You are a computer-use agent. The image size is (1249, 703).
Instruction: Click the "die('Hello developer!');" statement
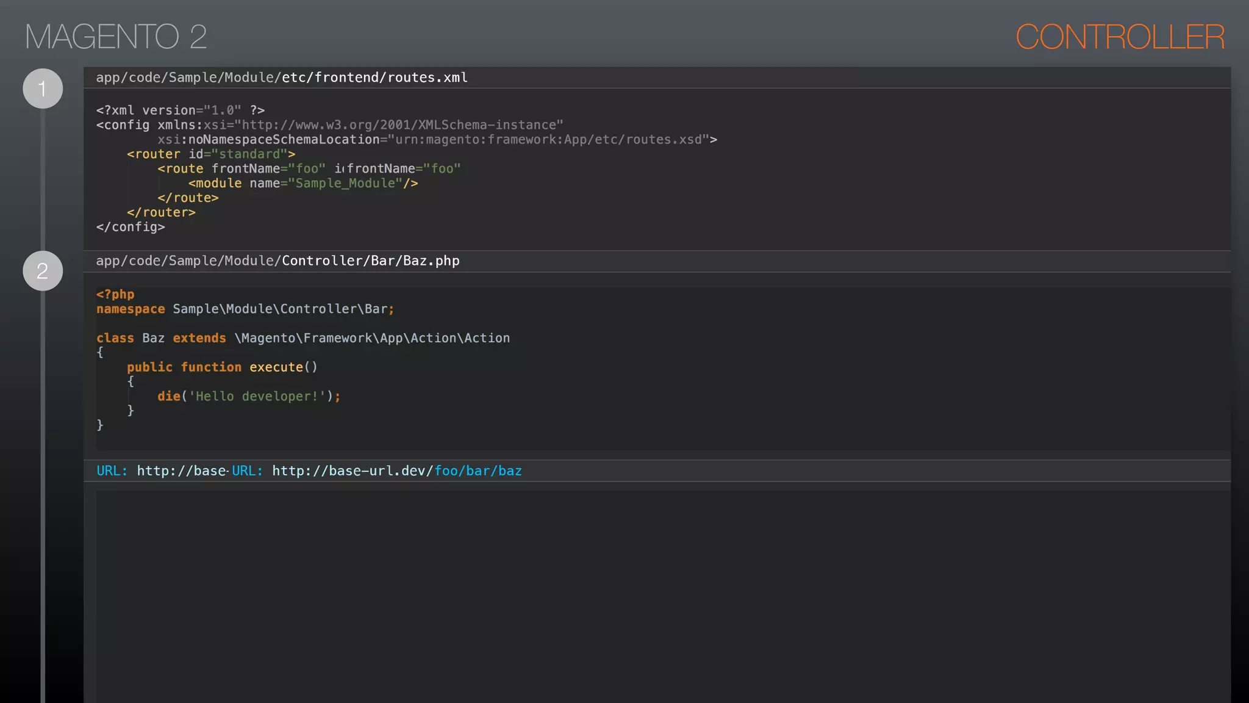[x=249, y=397]
